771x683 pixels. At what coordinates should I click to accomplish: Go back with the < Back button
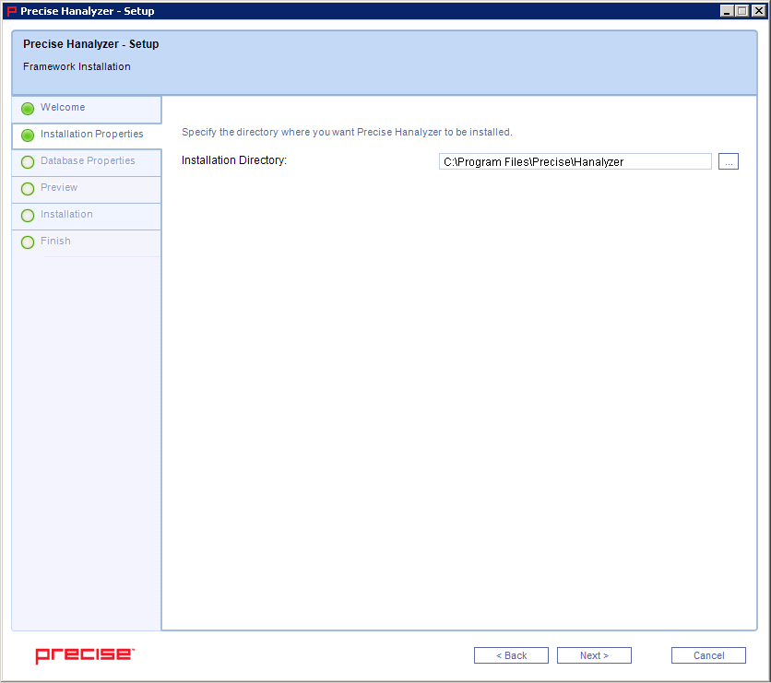coord(511,655)
